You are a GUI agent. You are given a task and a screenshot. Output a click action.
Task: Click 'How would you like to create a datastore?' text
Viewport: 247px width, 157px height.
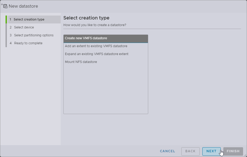[x=95, y=25]
